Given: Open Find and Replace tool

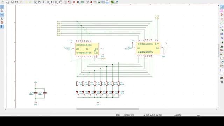Looking at the screenshot, I should point(39,2).
